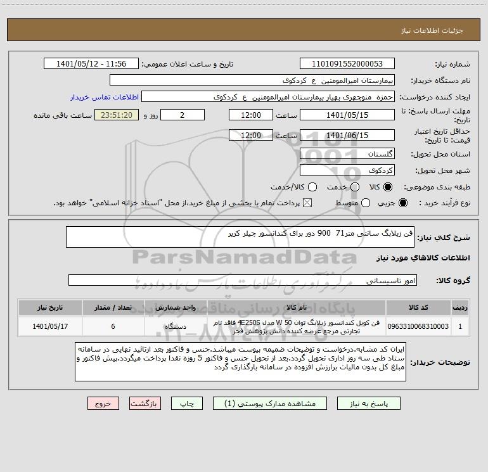Click the price validity date 1401/06/15
Image resolution: width=488 pixels, height=472 pixels.
(x=347, y=135)
